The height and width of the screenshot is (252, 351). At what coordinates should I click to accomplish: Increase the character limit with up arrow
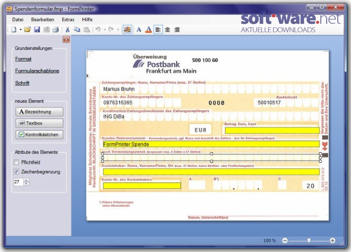[26, 180]
